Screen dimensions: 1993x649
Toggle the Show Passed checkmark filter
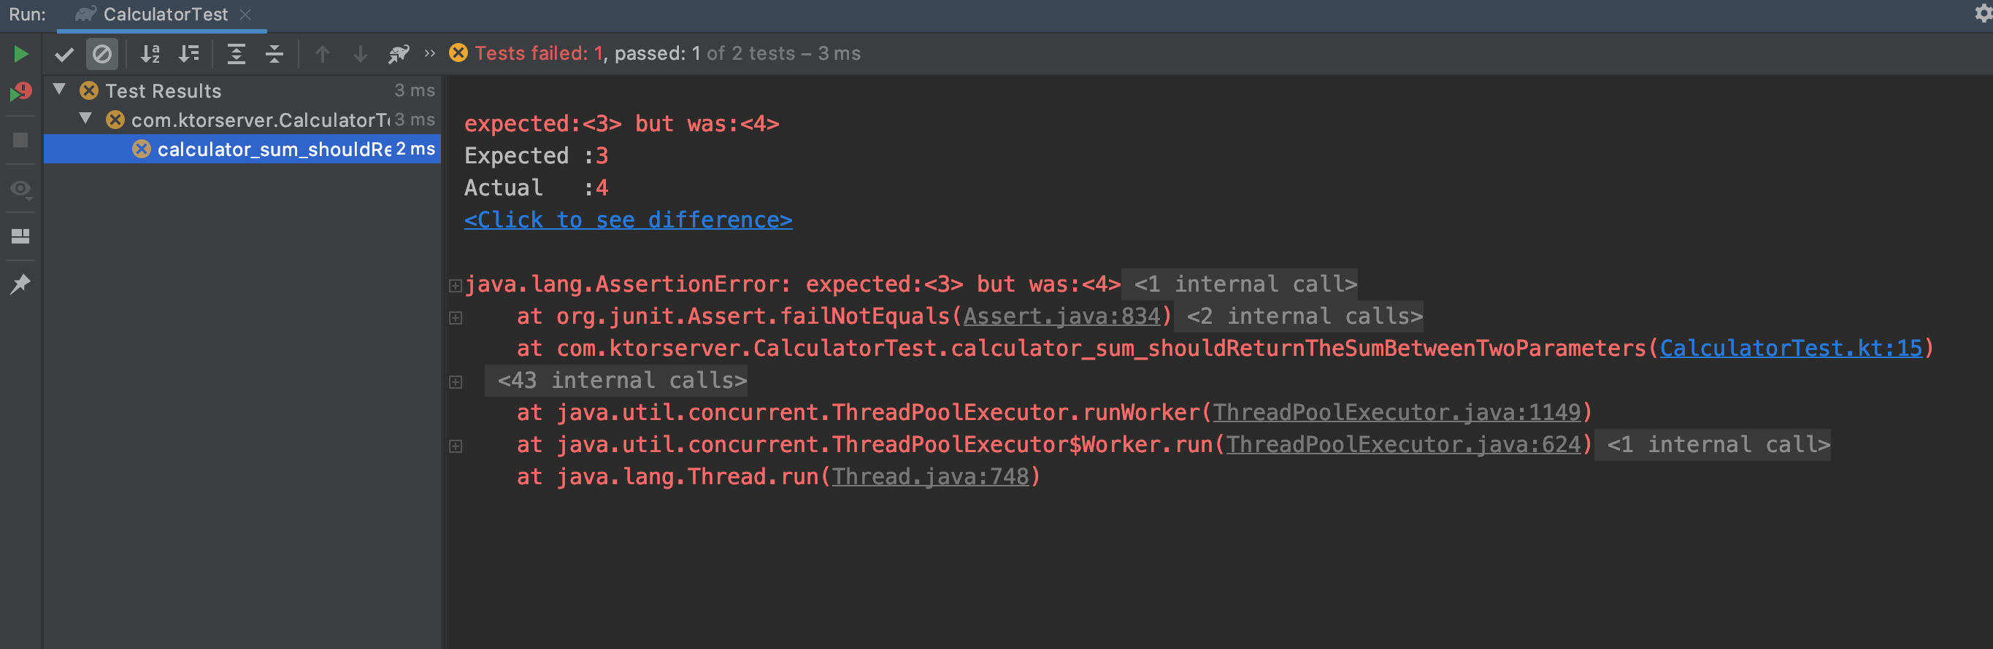64,54
